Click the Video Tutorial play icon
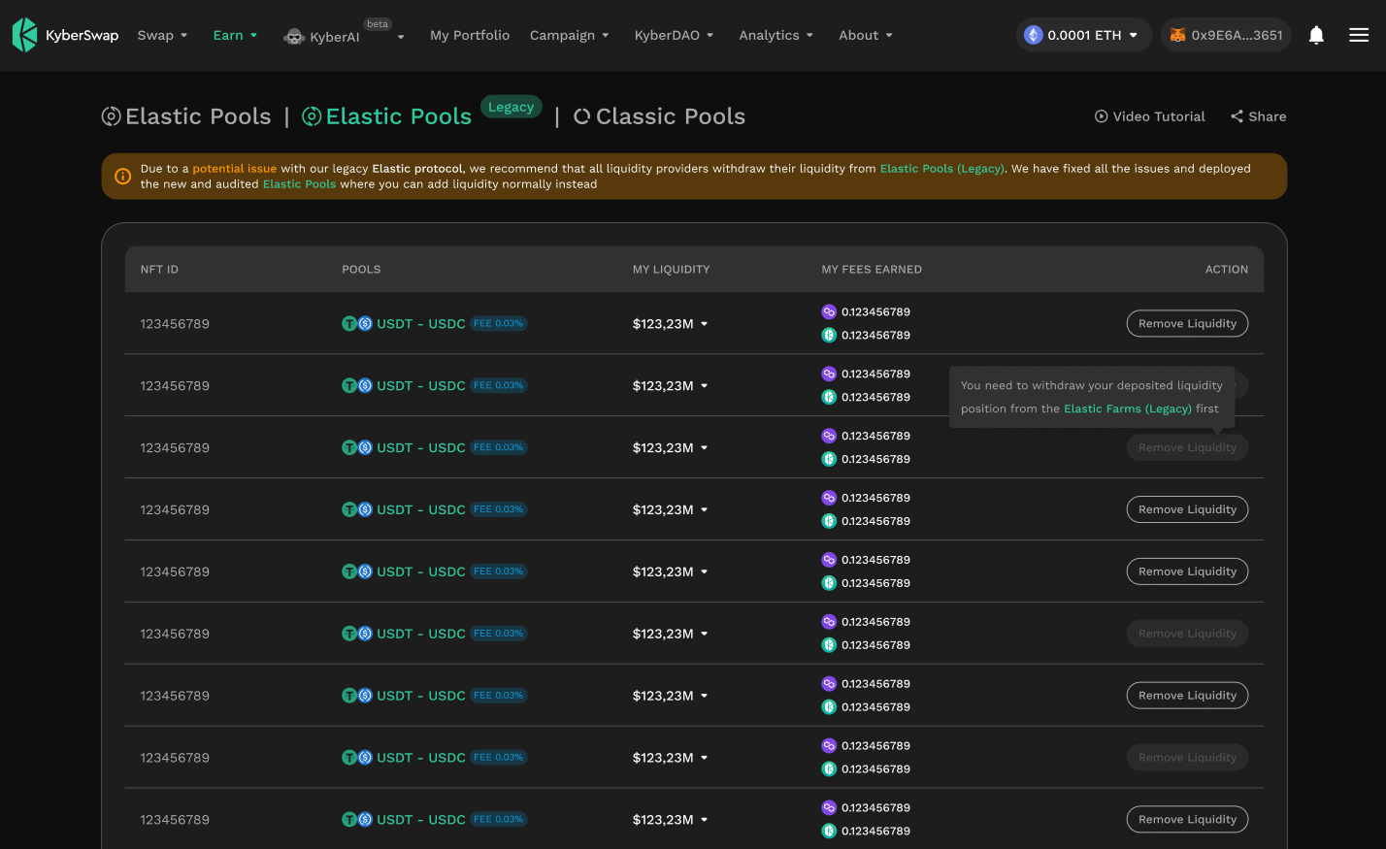 click(1102, 116)
